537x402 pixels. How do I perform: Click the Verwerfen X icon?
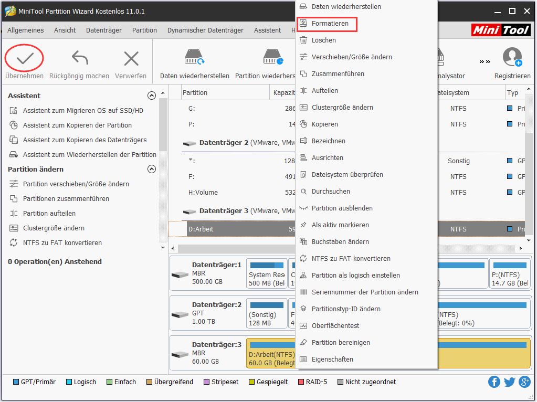pos(131,58)
